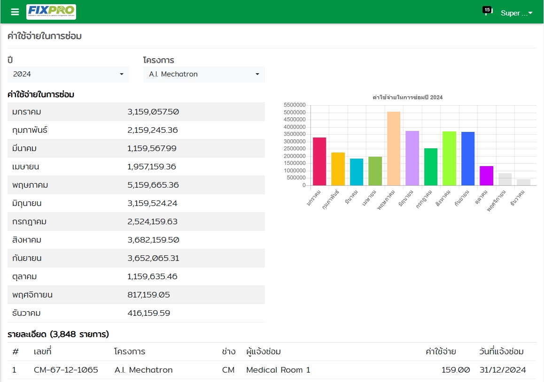Select the ธันวาคม expense row
Screen dimensions: 544x382
[x=136, y=313]
